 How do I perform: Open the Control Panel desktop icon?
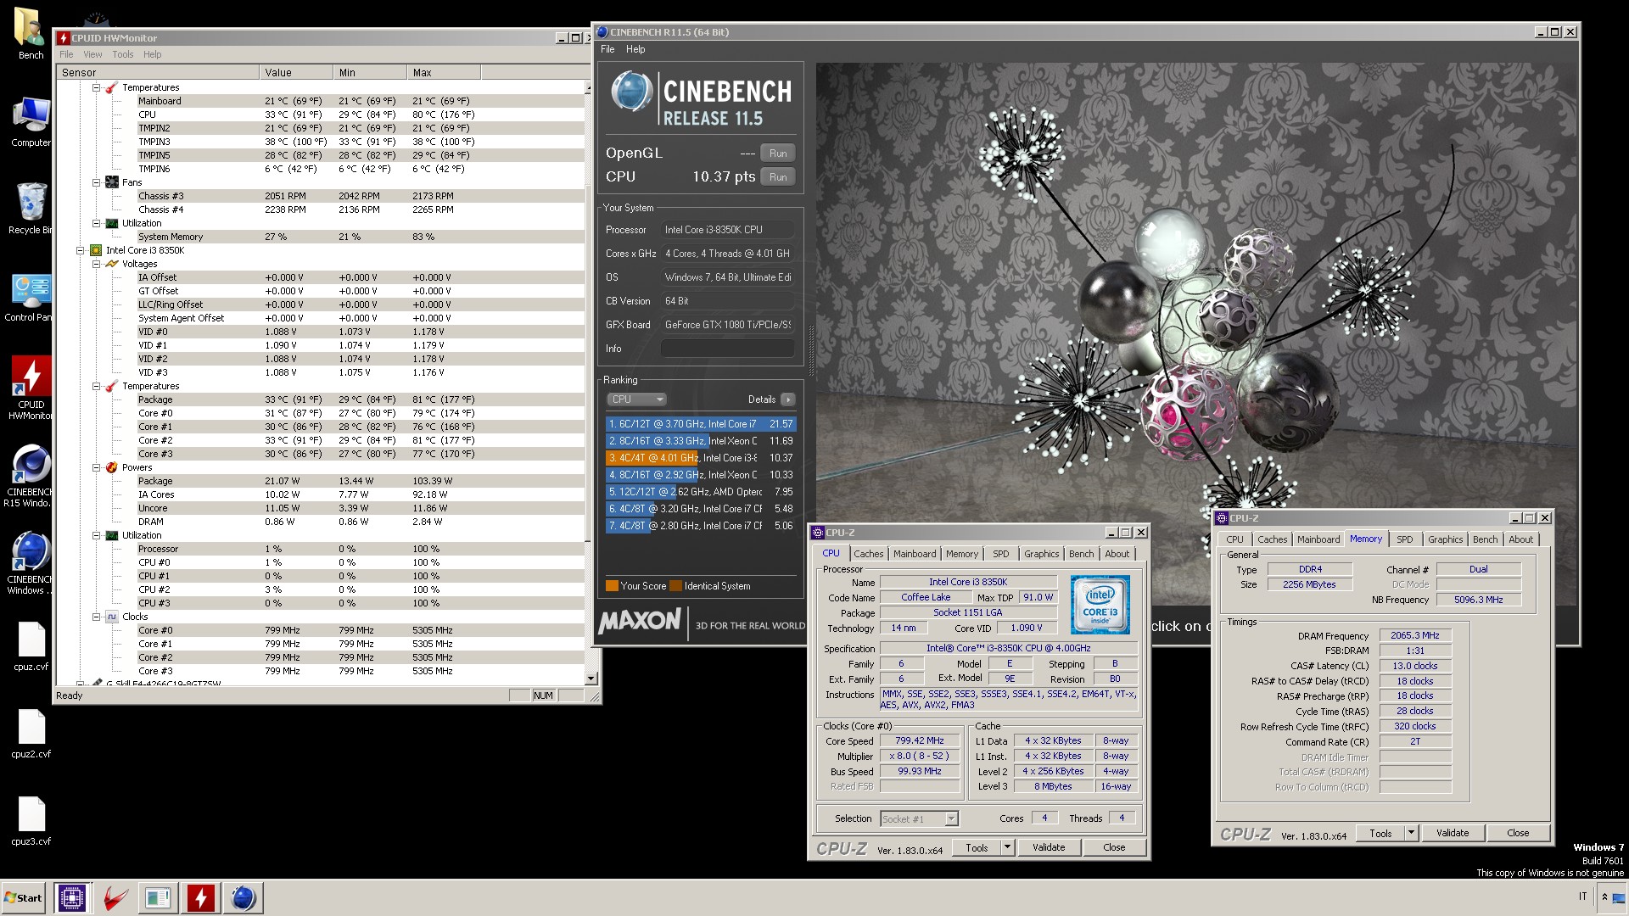point(31,297)
